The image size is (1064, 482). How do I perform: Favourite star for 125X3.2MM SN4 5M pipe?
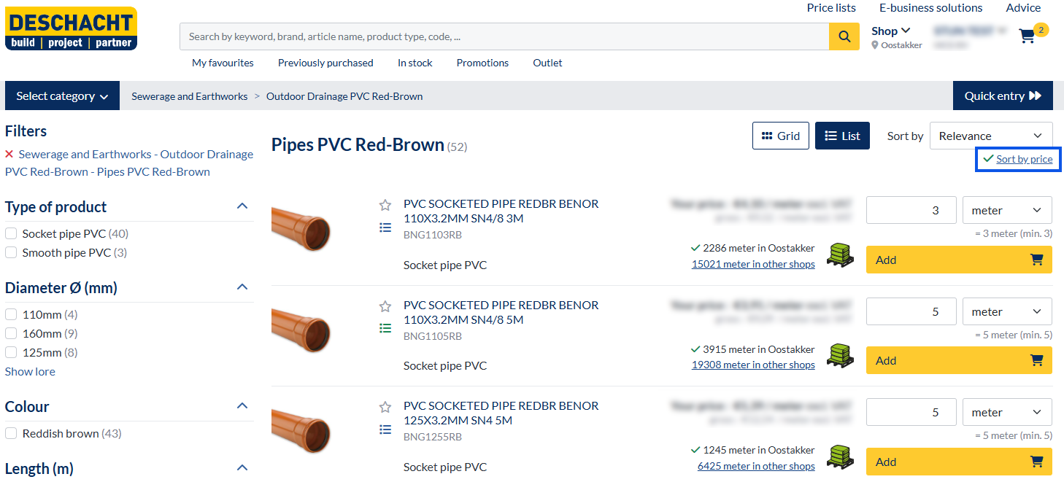[x=385, y=407]
